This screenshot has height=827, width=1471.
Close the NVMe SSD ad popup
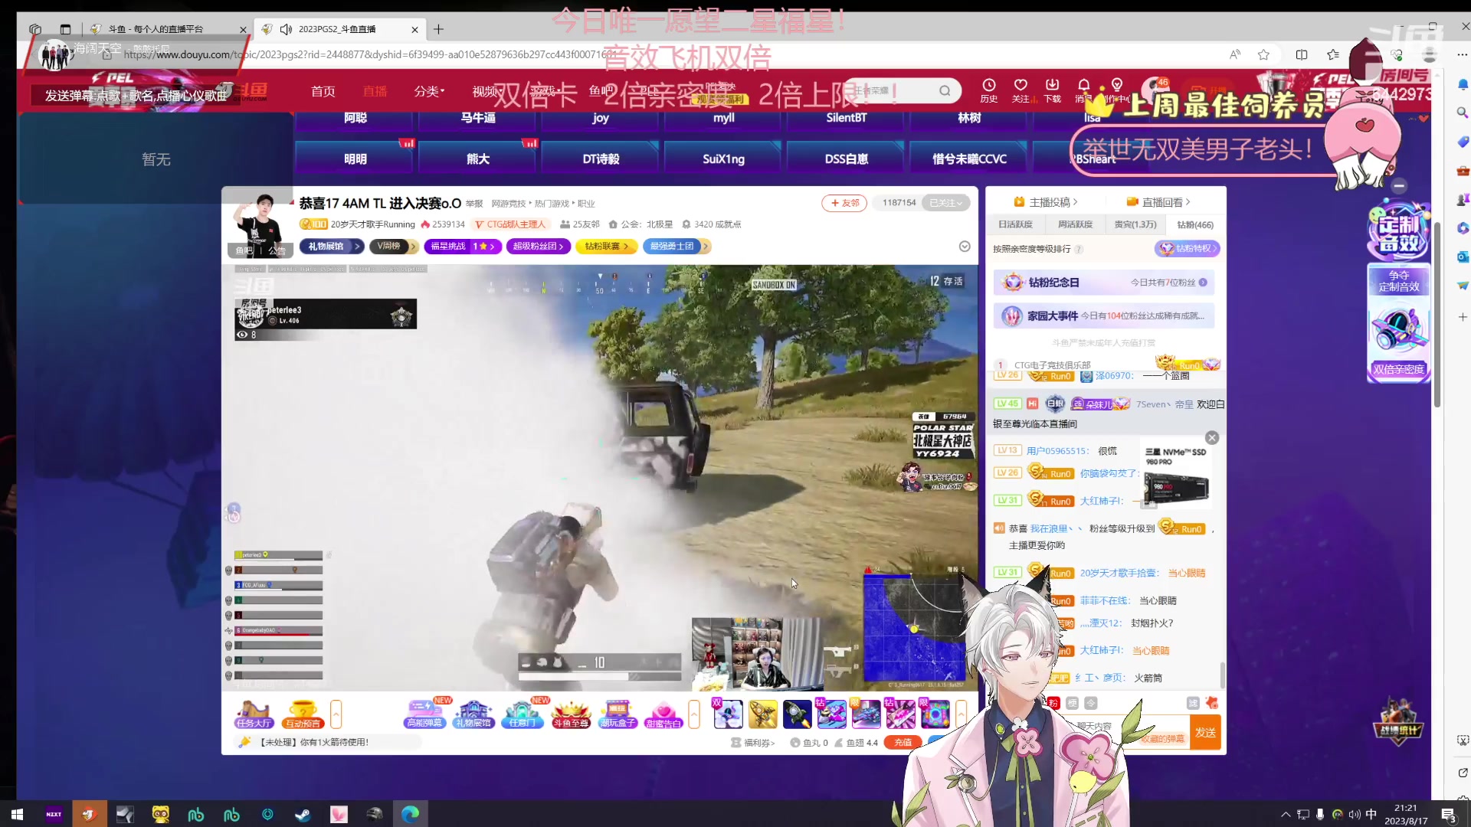coord(1212,437)
